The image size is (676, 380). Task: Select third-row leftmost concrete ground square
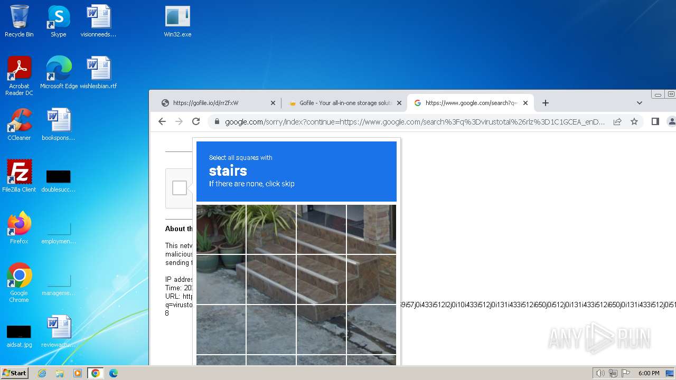click(221, 329)
